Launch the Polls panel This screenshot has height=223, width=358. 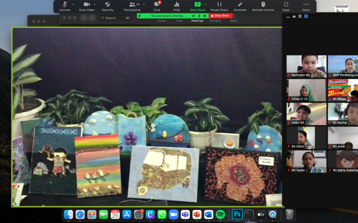(177, 6)
